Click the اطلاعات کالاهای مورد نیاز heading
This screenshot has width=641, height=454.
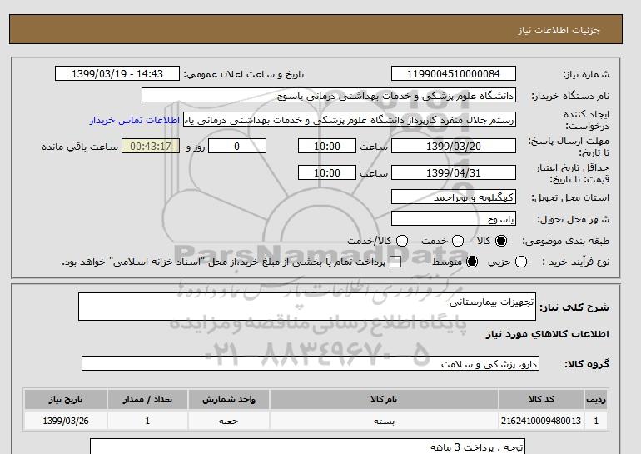(x=548, y=334)
